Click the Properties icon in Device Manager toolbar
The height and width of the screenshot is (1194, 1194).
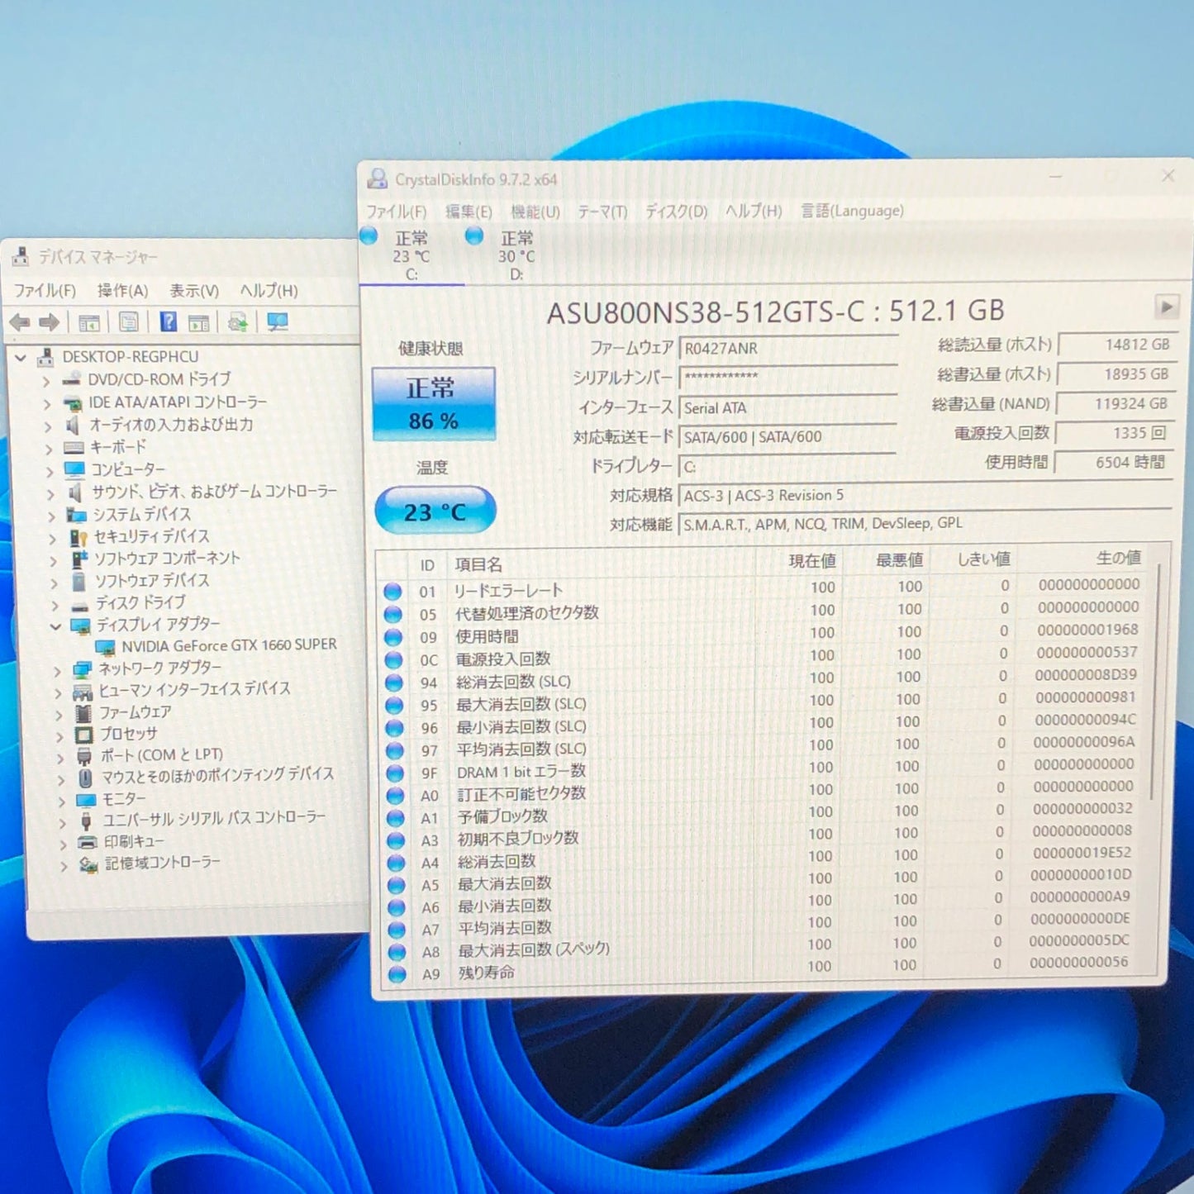(128, 321)
